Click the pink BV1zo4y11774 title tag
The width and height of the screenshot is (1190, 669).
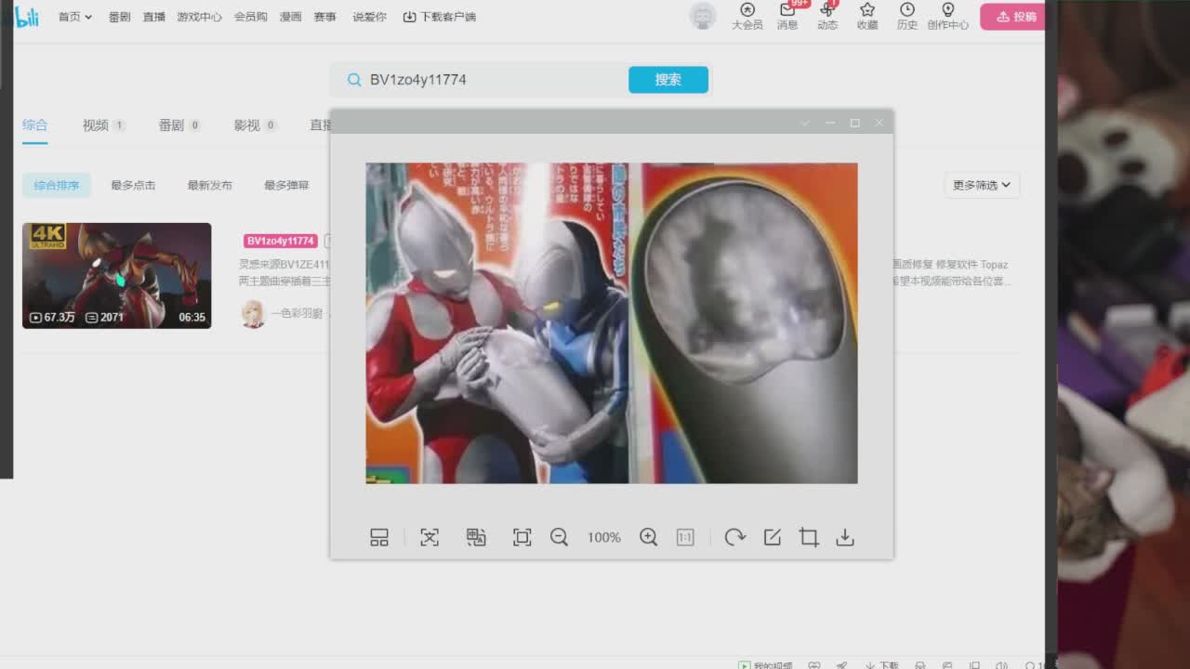coord(281,241)
